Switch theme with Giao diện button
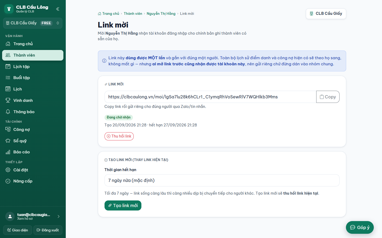 18,230
